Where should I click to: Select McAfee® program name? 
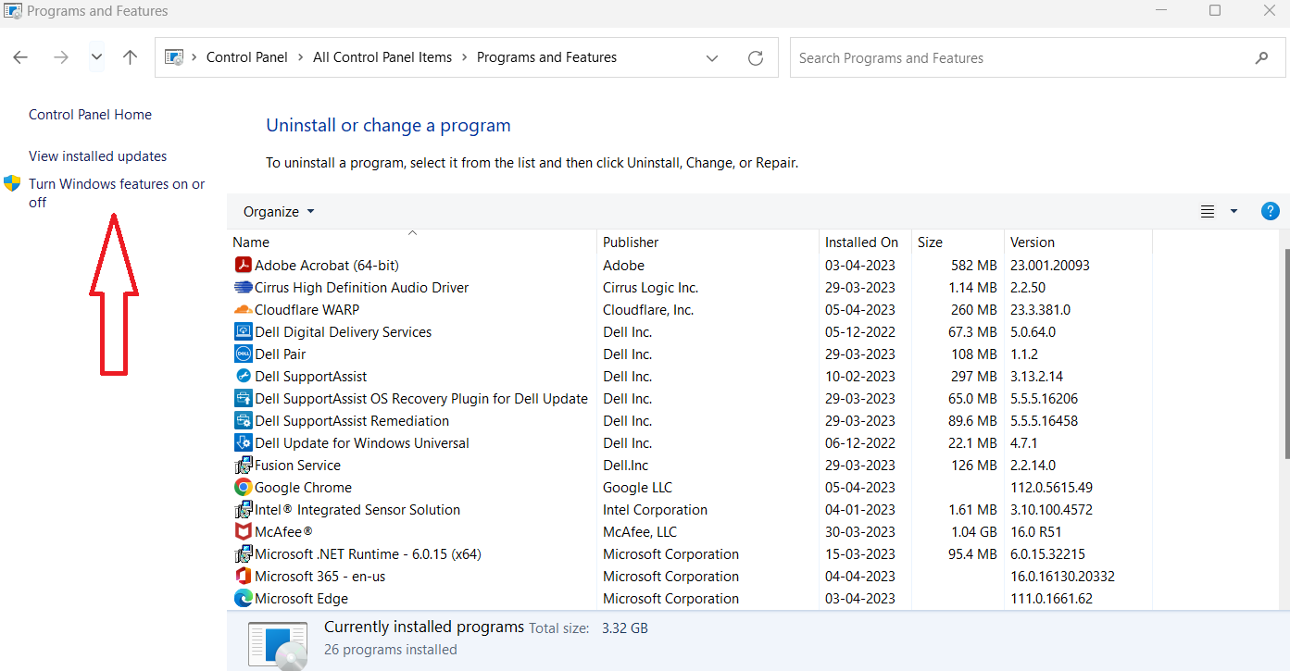tap(283, 532)
